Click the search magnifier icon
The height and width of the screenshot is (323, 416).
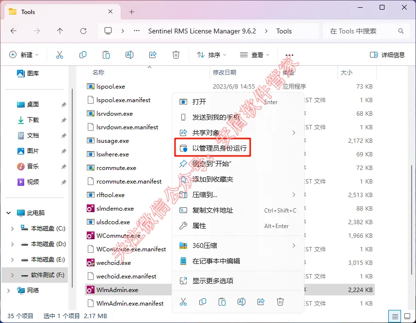pos(401,31)
